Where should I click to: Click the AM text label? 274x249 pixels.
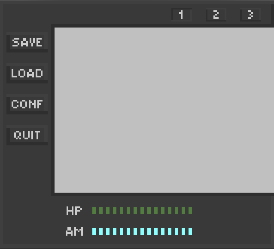click(x=74, y=231)
